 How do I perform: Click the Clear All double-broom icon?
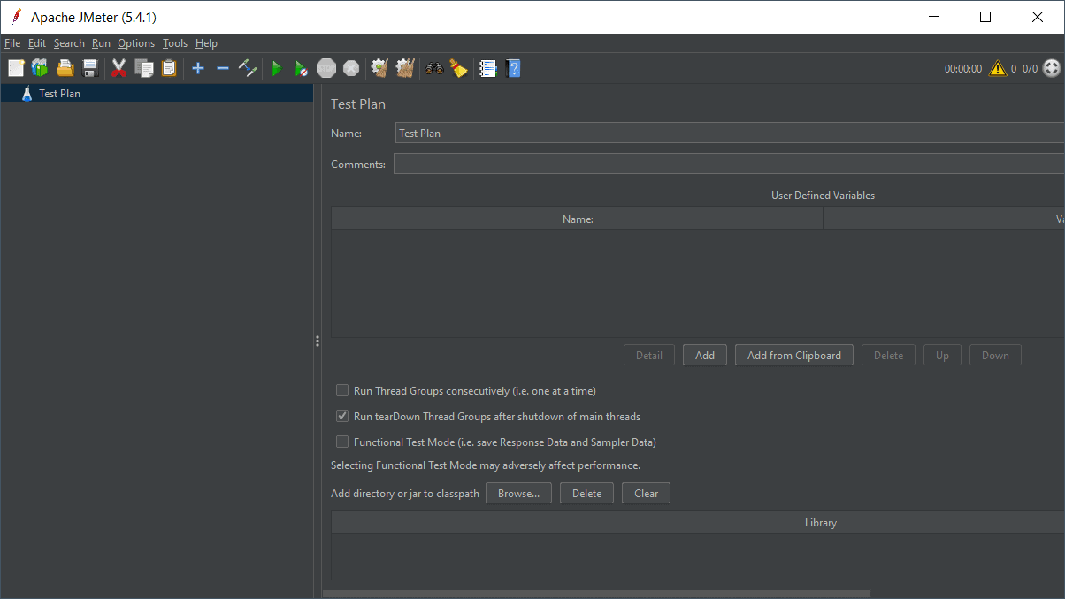click(x=405, y=68)
